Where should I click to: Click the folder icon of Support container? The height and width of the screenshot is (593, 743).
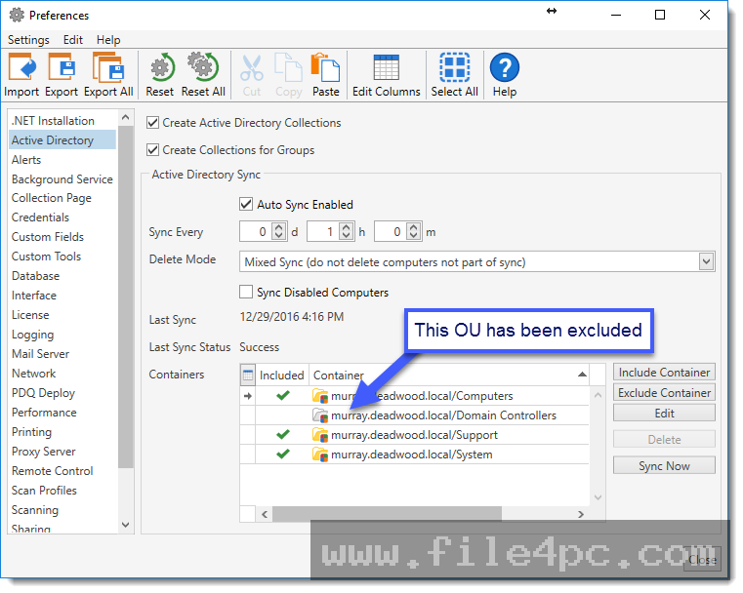[320, 434]
